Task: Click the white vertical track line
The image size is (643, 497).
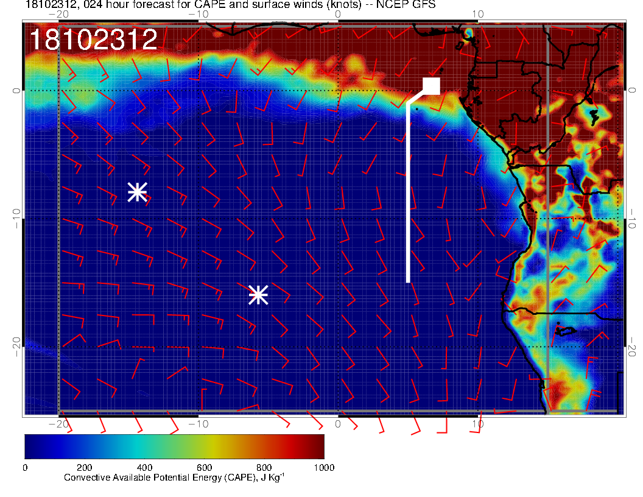Action: point(408,192)
